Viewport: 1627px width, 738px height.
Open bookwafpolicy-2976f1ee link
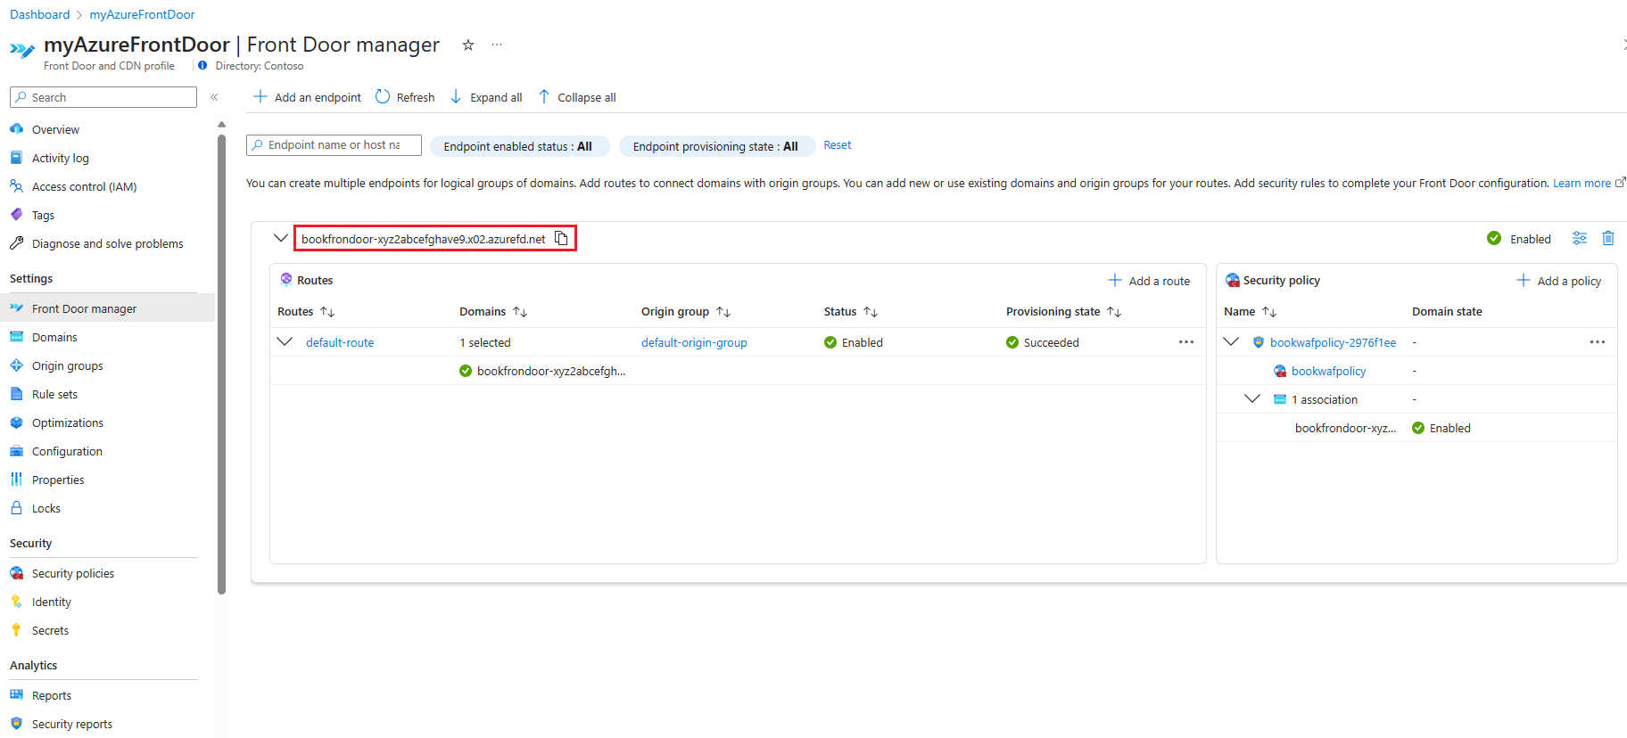point(1333,342)
